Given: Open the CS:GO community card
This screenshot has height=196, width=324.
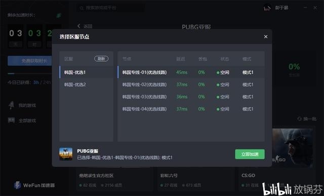Looking at the screenshot, I should (x=277, y=179).
